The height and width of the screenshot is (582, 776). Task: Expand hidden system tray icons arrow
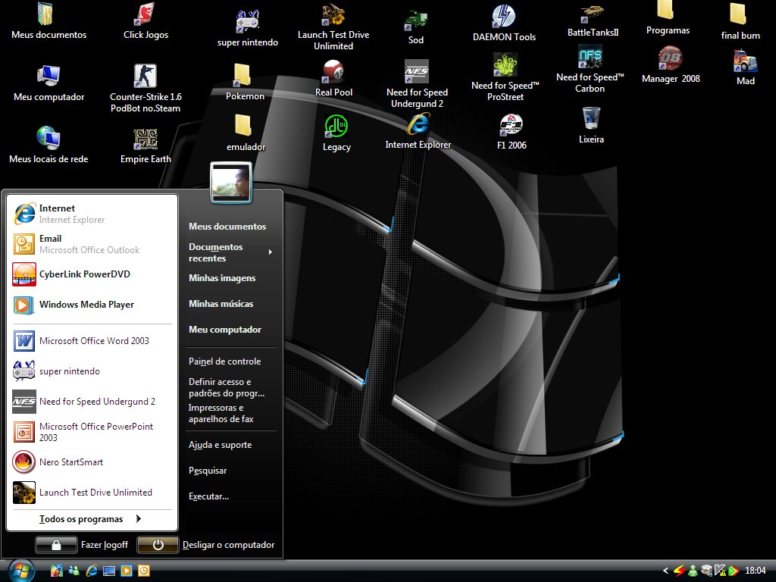(x=665, y=571)
